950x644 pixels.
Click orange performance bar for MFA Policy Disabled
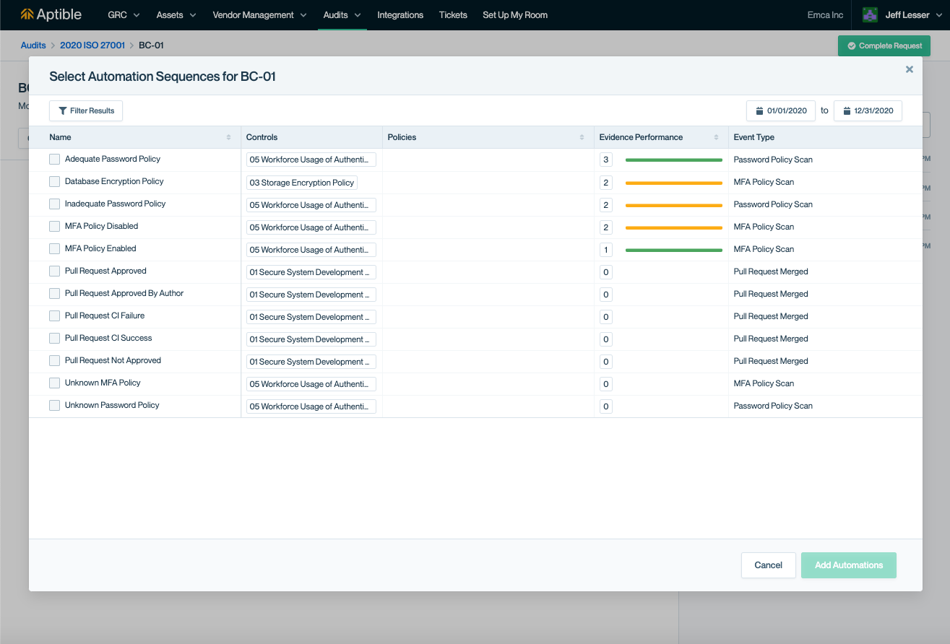pyautogui.click(x=674, y=227)
